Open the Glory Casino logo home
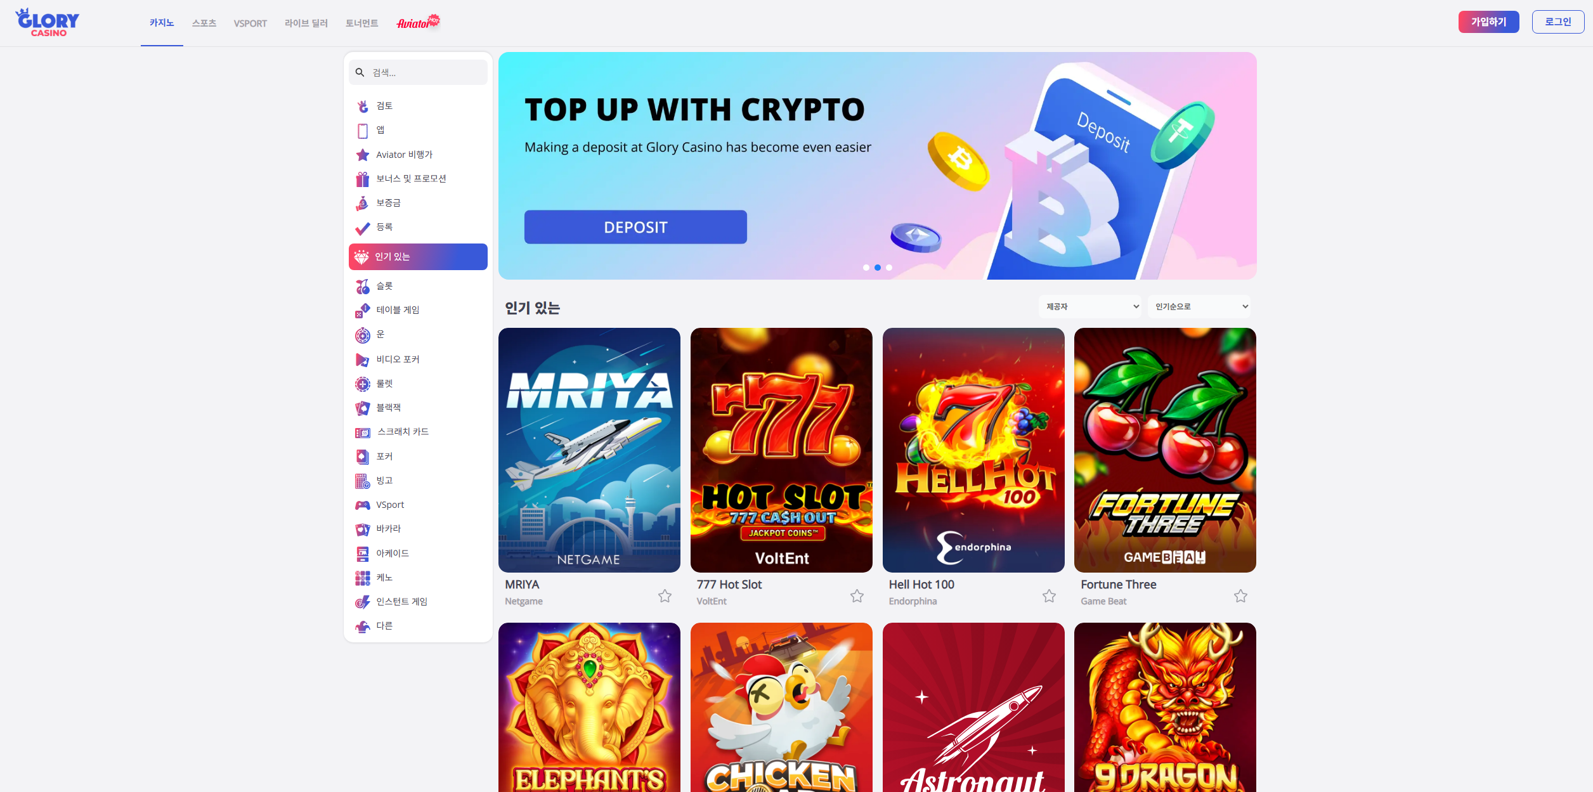This screenshot has width=1593, height=792. coord(48,22)
